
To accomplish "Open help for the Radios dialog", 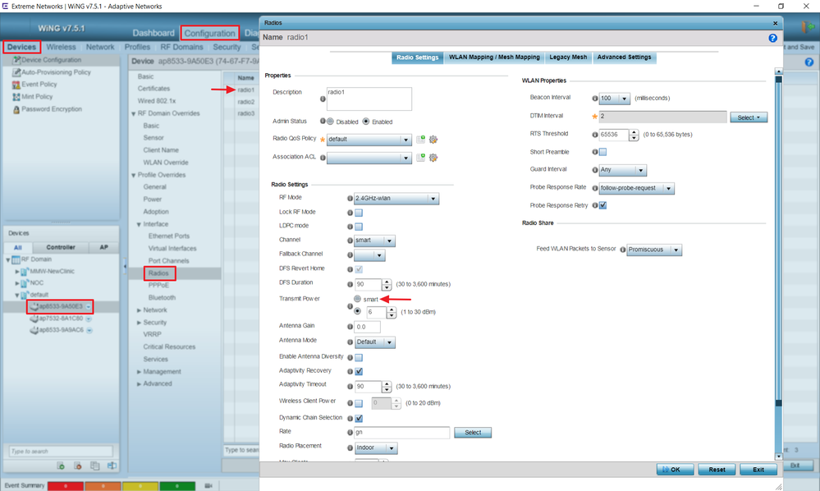I will pos(772,38).
